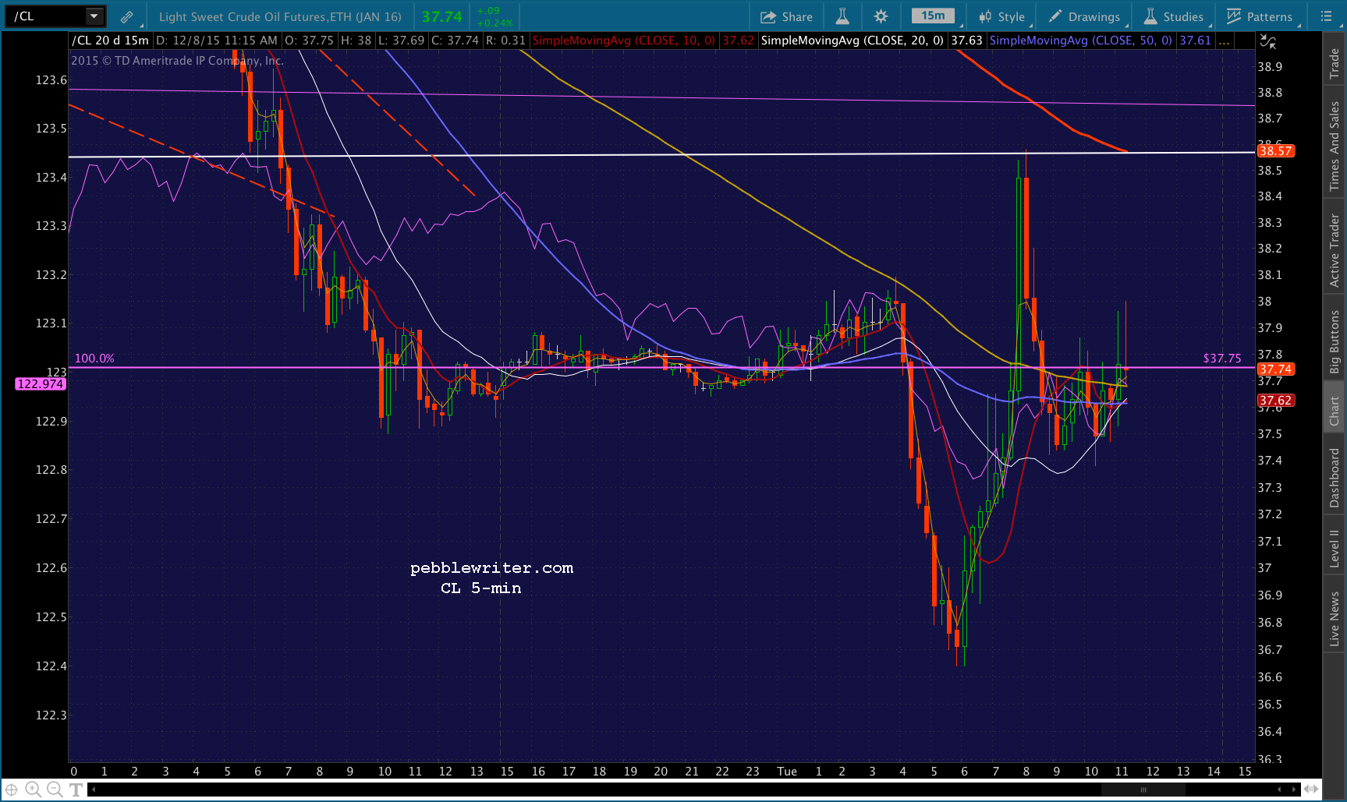Screen dimensions: 1347x802
Task: Click the /CL 20 d 15m chart label
Action: click(x=110, y=41)
